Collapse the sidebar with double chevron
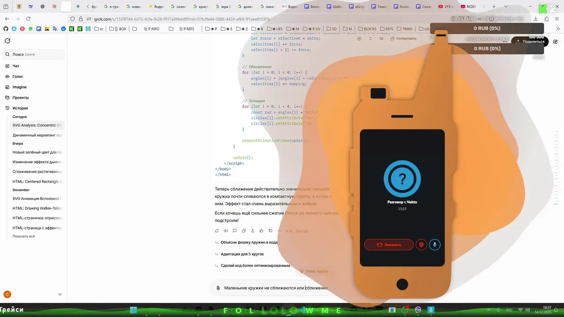The image size is (564, 317). coord(60,295)
